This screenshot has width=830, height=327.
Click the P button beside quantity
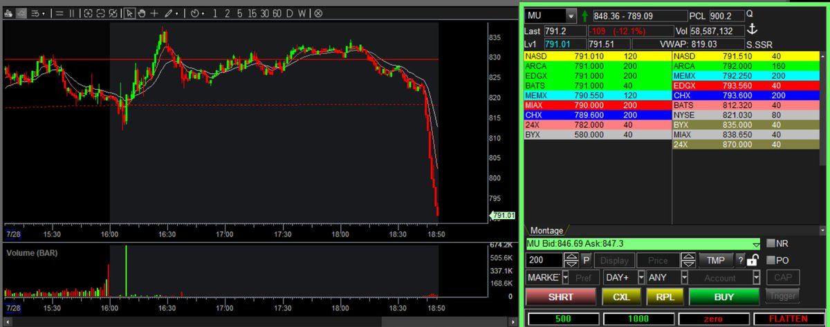coord(587,261)
